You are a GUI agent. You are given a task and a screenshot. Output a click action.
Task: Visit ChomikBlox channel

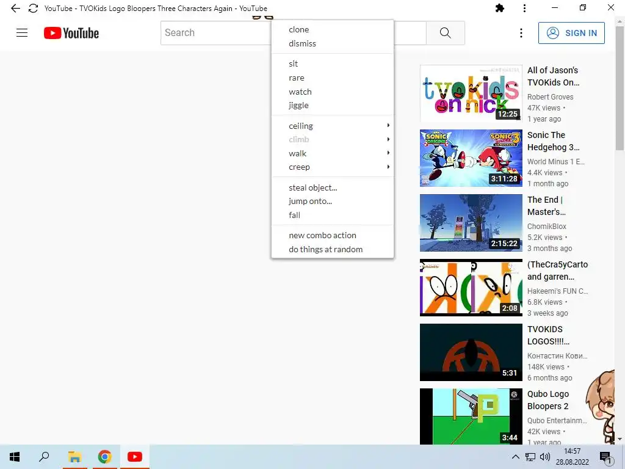tap(546, 226)
